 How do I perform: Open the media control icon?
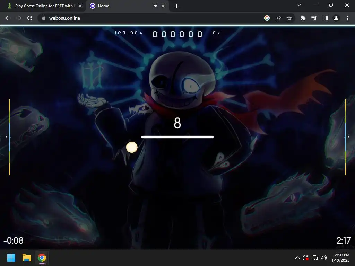click(x=314, y=18)
